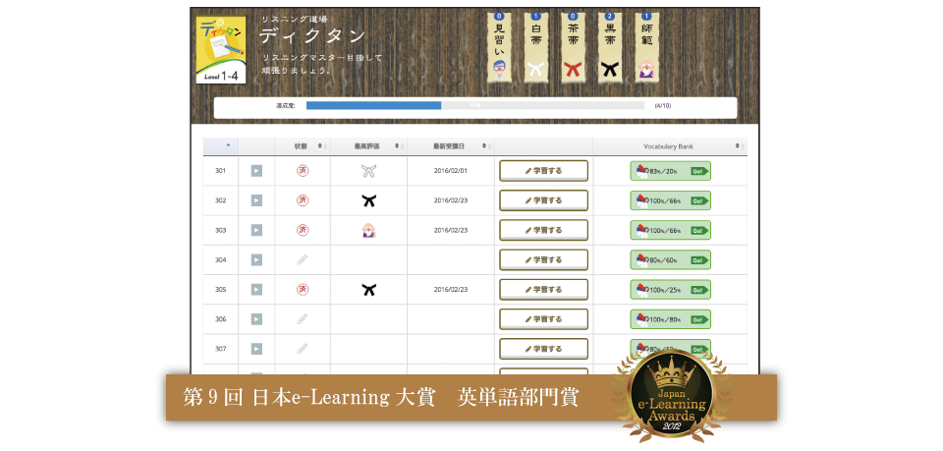The image size is (943, 451).
Task: Play audio for lesson 301
Action: coord(256,171)
